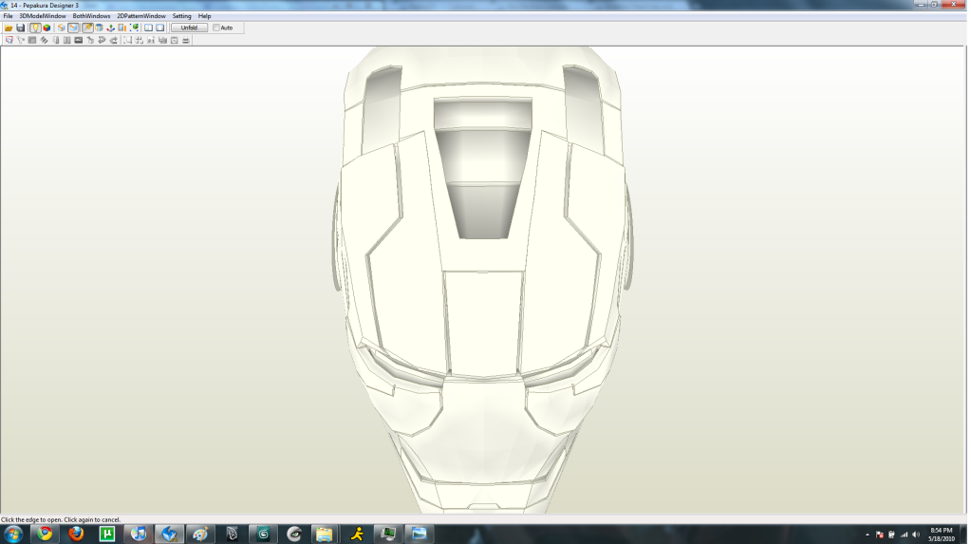Toggle the multicolored cube face-color icon
The height and width of the screenshot is (544, 971).
[47, 28]
